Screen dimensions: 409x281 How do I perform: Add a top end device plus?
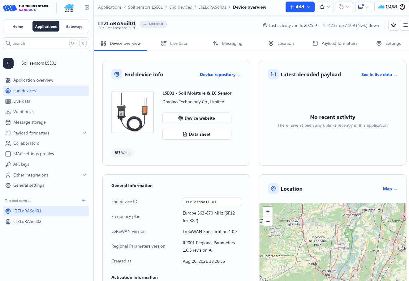click(84, 200)
